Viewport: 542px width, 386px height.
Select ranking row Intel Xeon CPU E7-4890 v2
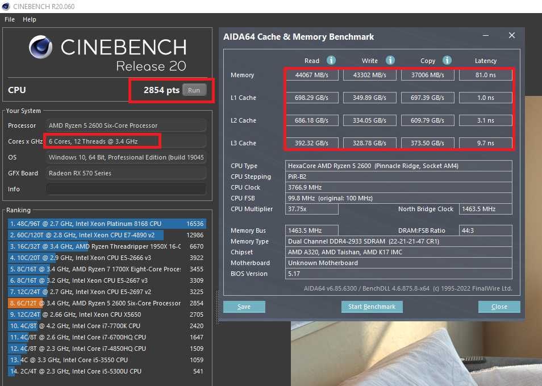pyautogui.click(x=107, y=235)
